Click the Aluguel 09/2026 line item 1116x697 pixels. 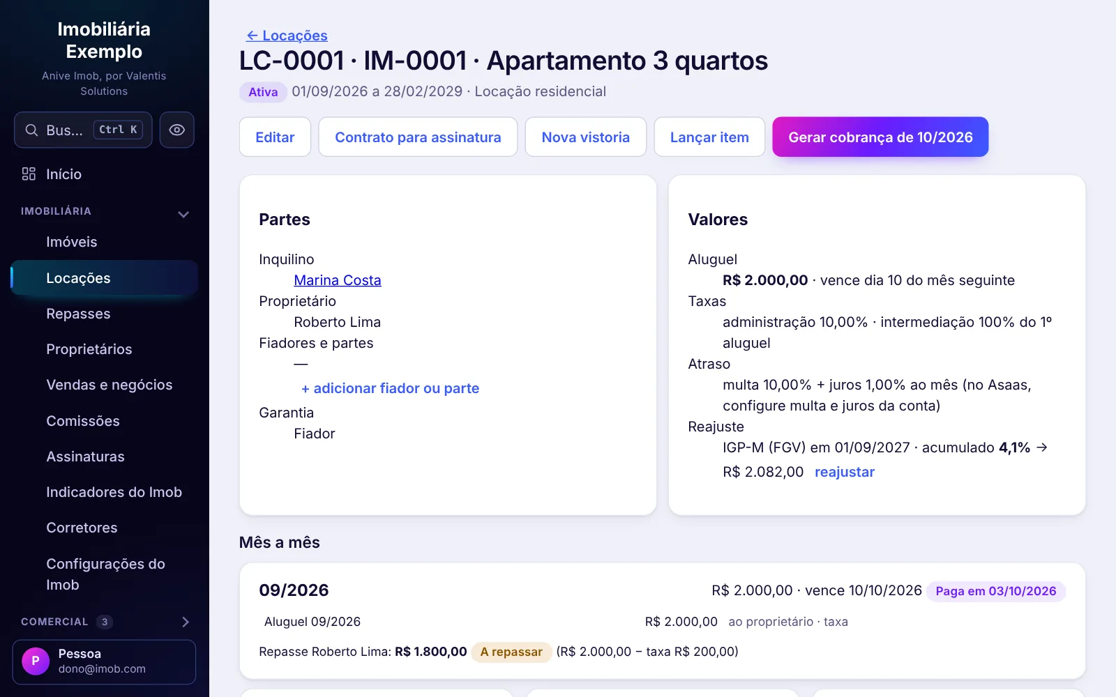pos(312,622)
